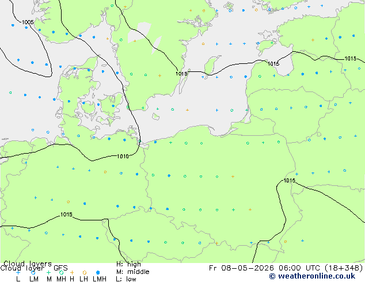The width and height of the screenshot is (365, 282).
Task: Click the 'LM' legend abbreviation text
Action: click(x=34, y=279)
